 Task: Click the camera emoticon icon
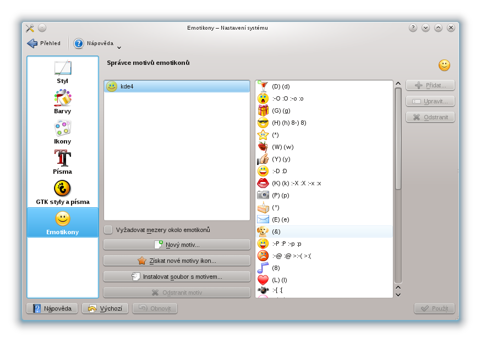click(x=263, y=195)
